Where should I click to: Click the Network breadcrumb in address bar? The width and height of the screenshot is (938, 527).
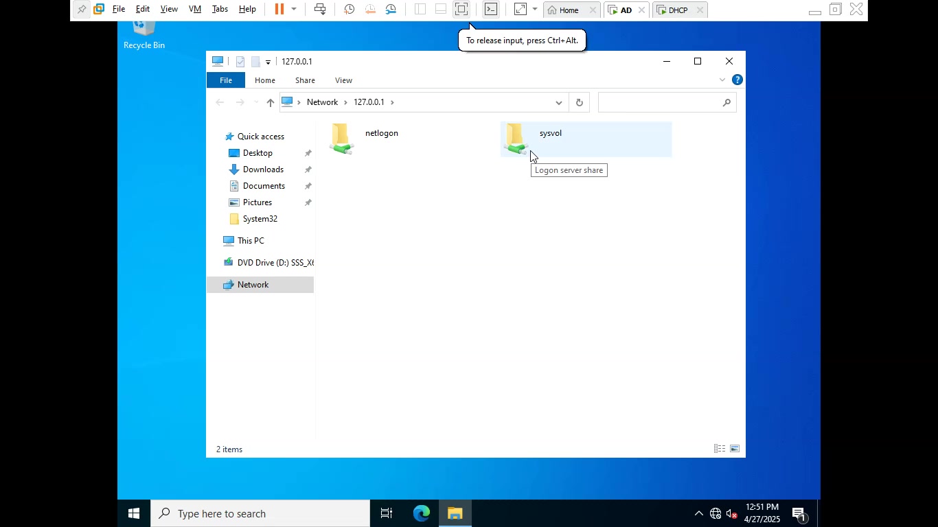click(x=322, y=102)
